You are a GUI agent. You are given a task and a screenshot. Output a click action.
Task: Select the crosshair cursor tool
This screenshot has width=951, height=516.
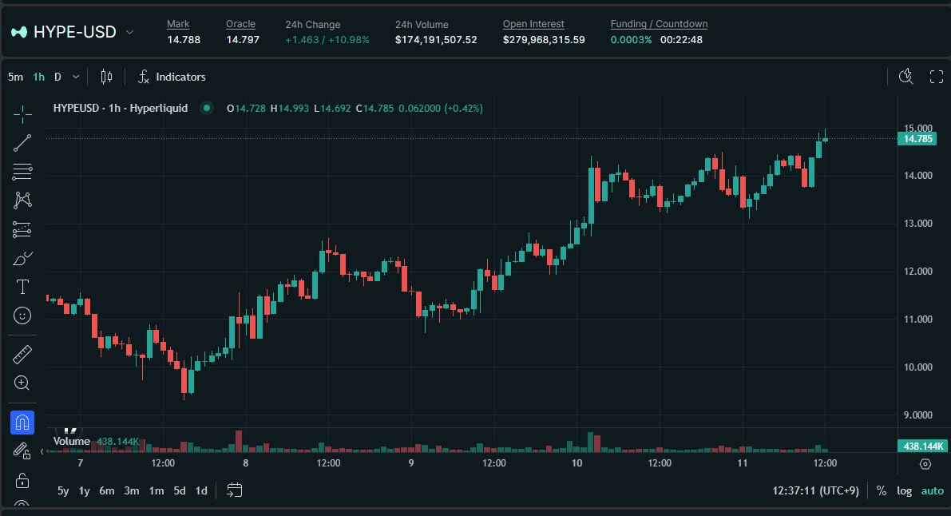click(22, 113)
